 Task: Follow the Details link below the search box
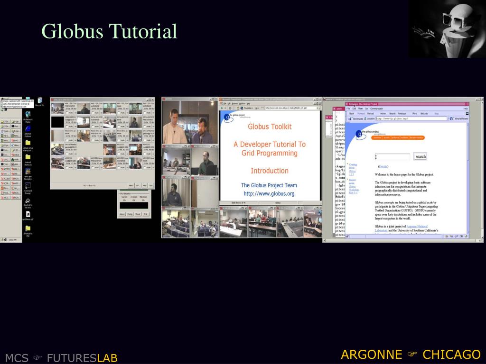[x=383, y=166]
